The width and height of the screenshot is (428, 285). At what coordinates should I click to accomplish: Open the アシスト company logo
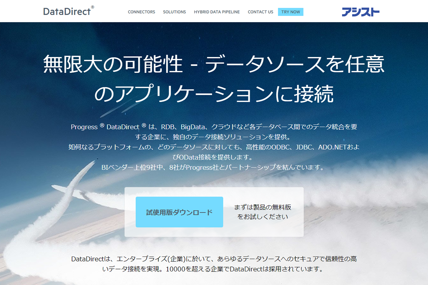[361, 12]
